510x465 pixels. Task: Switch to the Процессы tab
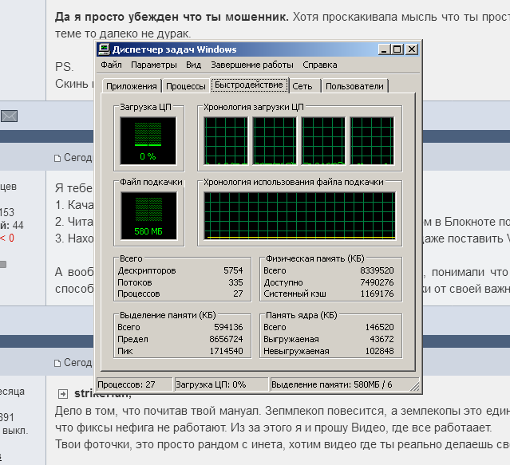186,86
